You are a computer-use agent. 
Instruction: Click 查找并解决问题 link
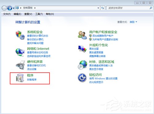35,43
